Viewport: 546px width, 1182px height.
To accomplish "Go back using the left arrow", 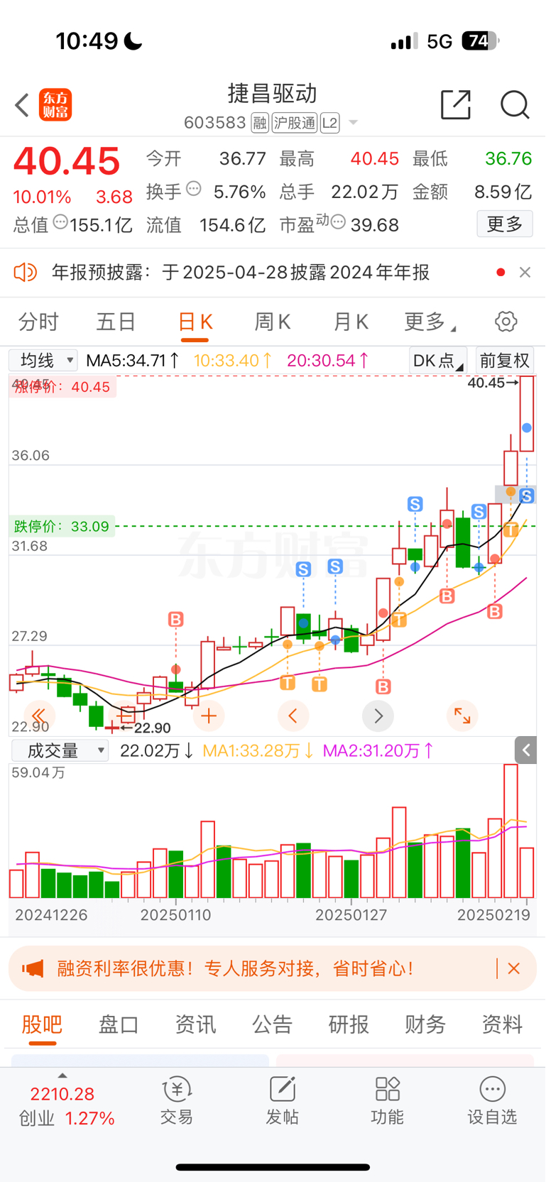I will point(22,105).
